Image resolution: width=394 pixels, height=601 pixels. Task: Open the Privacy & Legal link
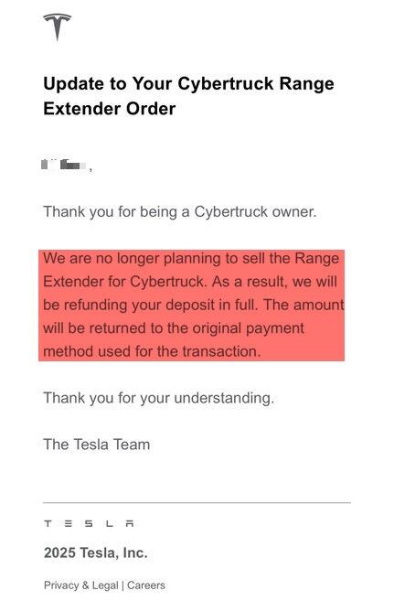coord(81,585)
